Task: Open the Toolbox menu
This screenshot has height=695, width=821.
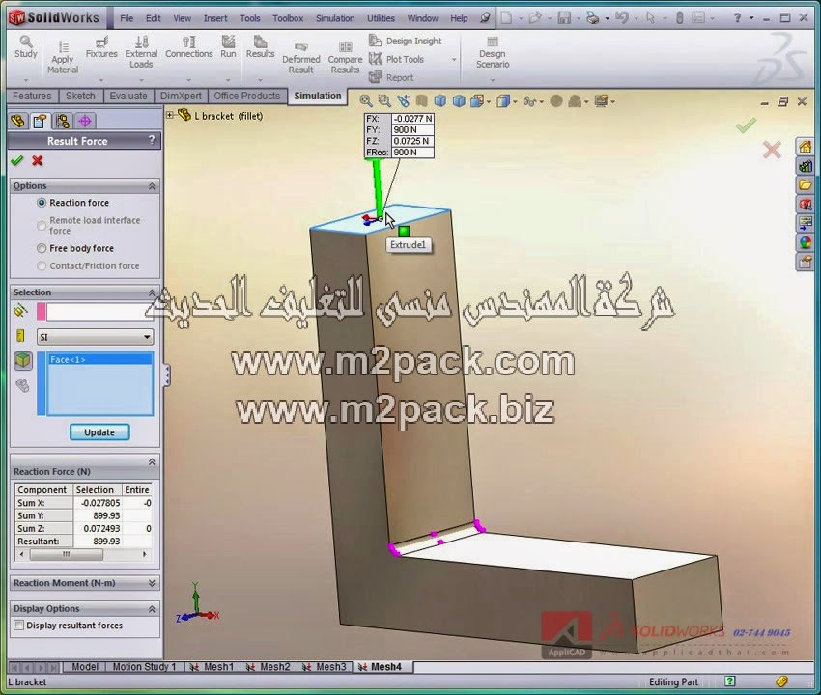Action: 288,18
